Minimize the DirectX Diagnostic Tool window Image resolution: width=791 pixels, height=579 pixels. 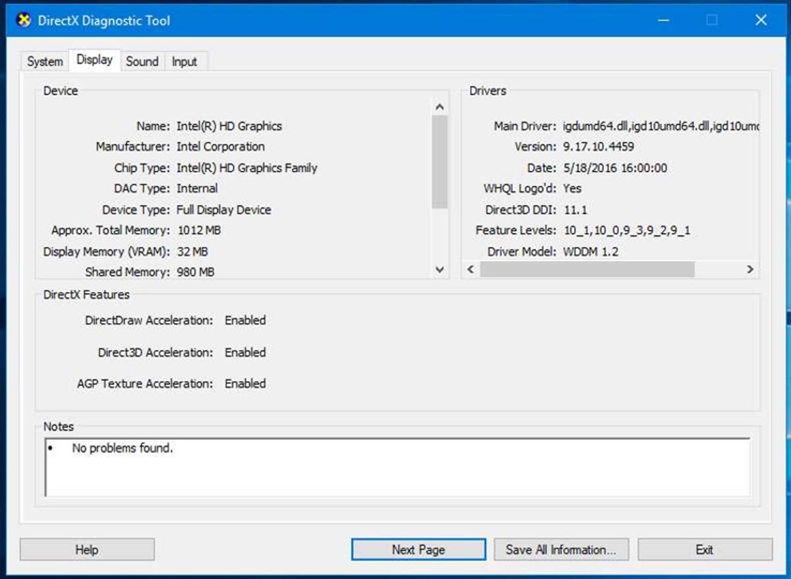click(x=663, y=20)
